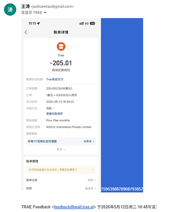Click sender address justicewtao@gmail.com

pyautogui.click(x=52, y=6)
